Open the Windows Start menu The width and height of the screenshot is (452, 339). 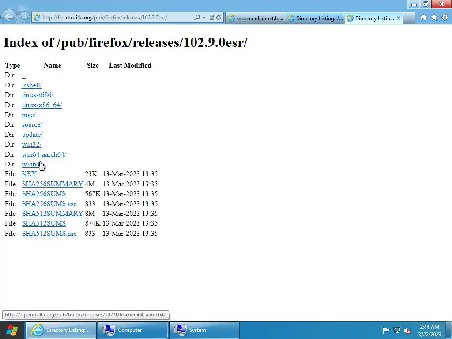click(x=12, y=330)
